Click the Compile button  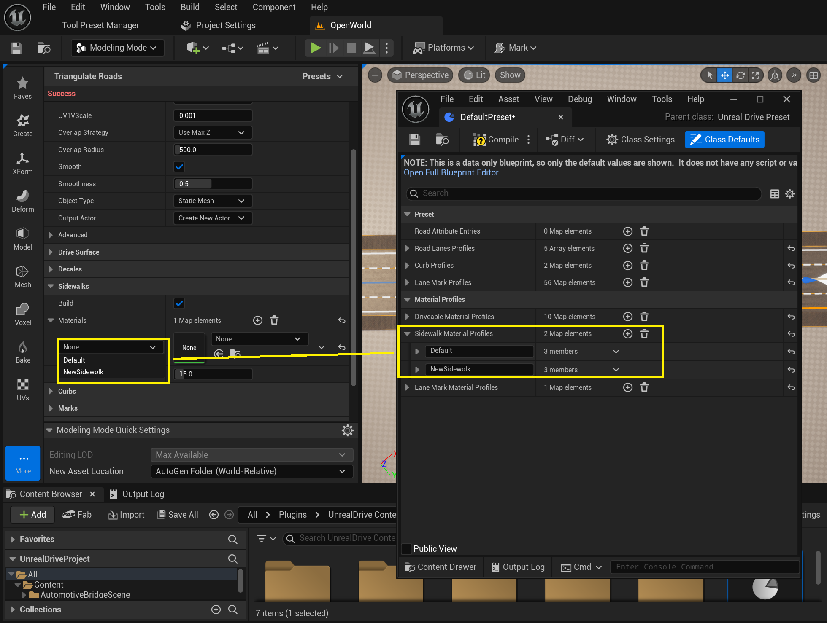[496, 140]
